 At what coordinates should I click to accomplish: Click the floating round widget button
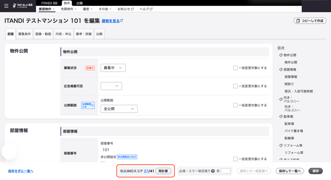(9, 151)
